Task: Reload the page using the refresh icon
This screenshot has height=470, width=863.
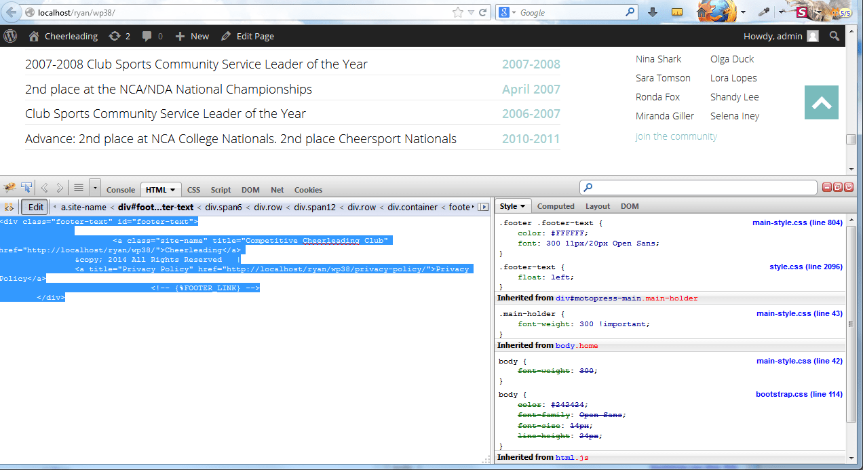Action: click(x=483, y=12)
